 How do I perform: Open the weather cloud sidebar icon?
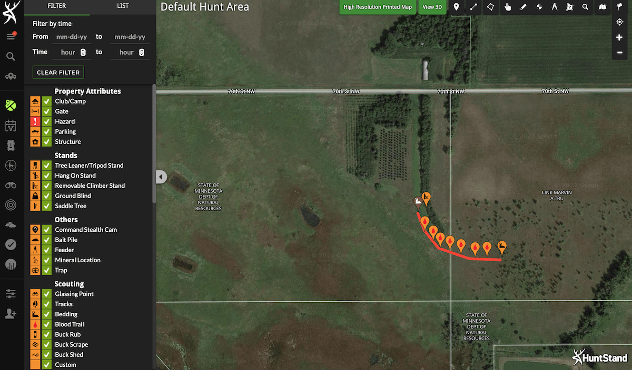point(11,224)
